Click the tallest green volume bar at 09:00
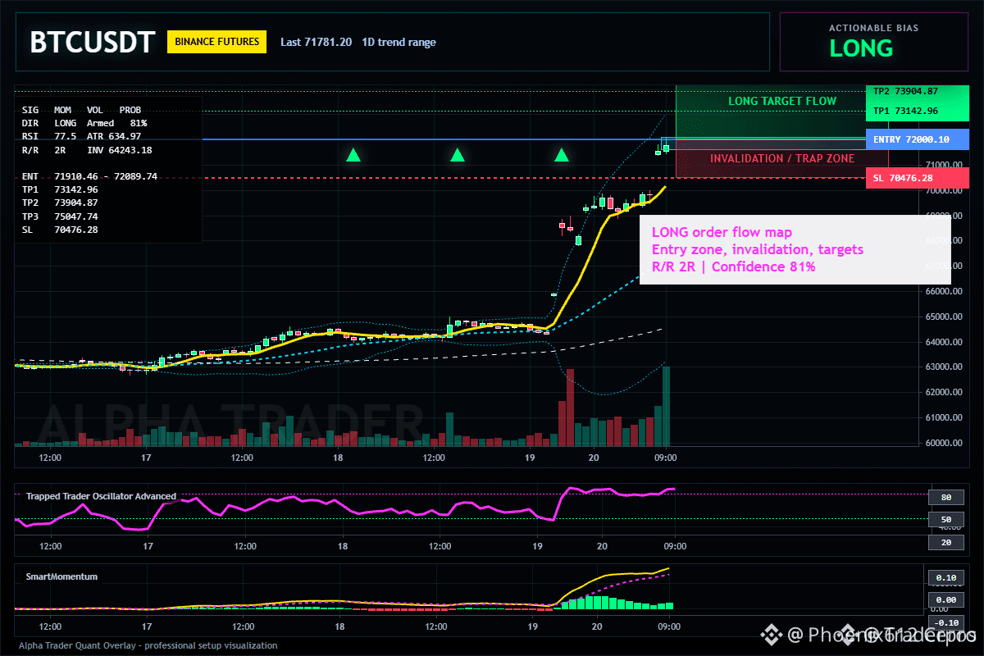Screen dimensions: 984x656 (666, 406)
